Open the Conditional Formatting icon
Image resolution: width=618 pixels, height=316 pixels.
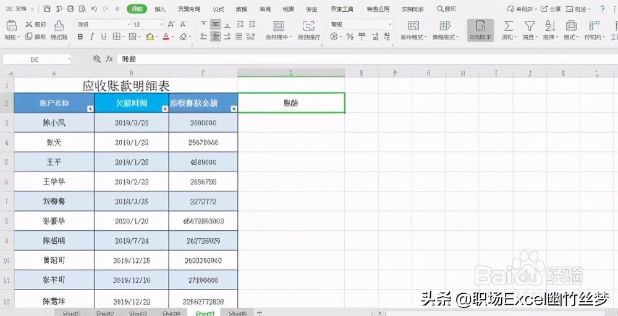(413, 26)
